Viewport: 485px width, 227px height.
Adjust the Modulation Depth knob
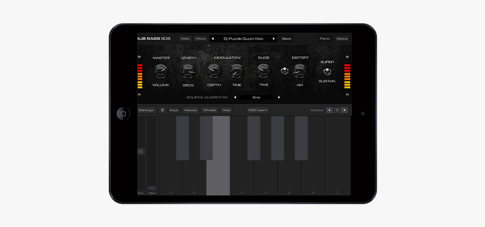coord(214,72)
